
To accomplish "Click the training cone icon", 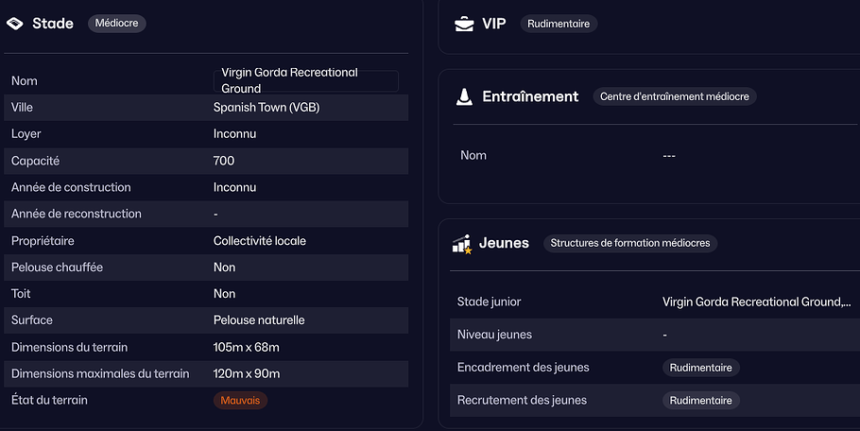I will click(464, 96).
